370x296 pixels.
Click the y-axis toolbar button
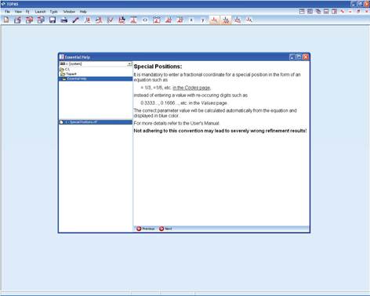203,20
